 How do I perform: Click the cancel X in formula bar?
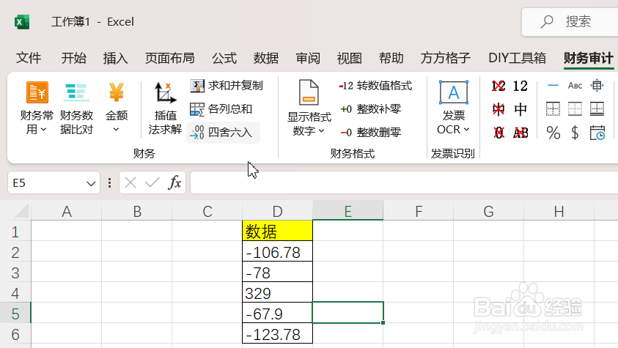click(130, 182)
